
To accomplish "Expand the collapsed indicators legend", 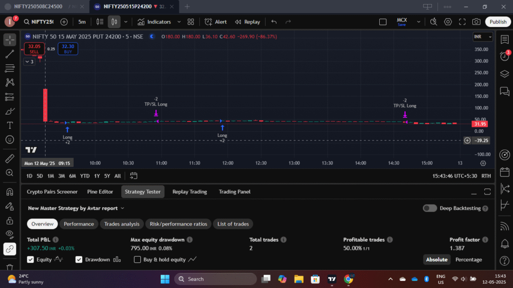I will pyautogui.click(x=29, y=61).
